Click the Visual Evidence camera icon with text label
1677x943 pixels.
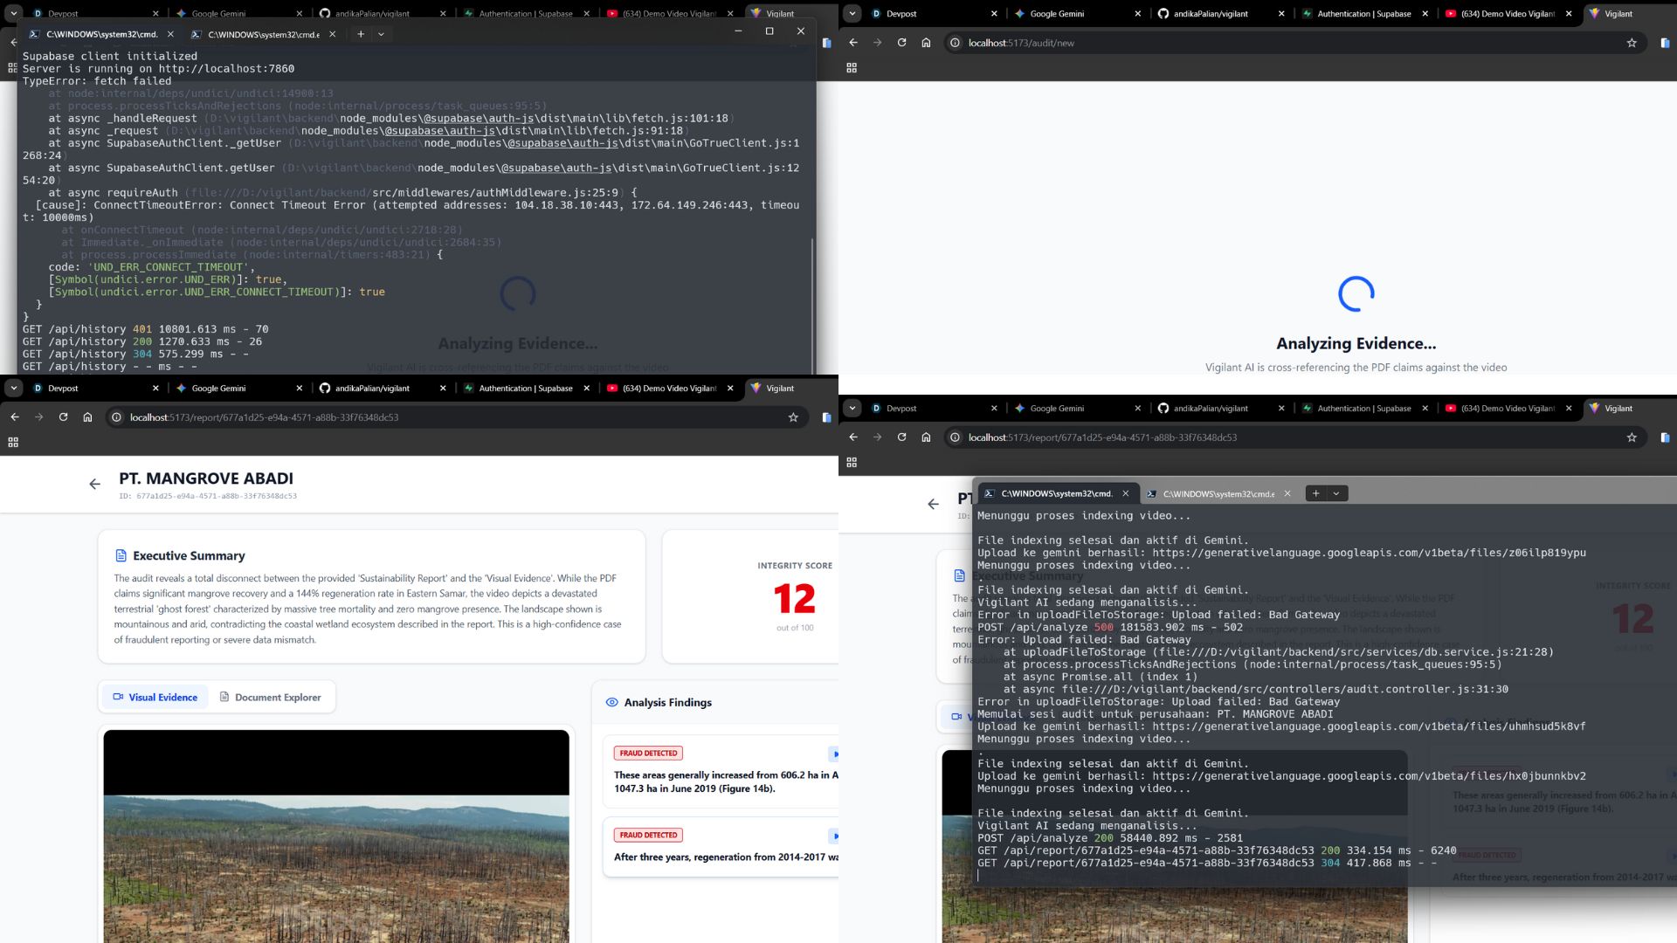(154, 697)
